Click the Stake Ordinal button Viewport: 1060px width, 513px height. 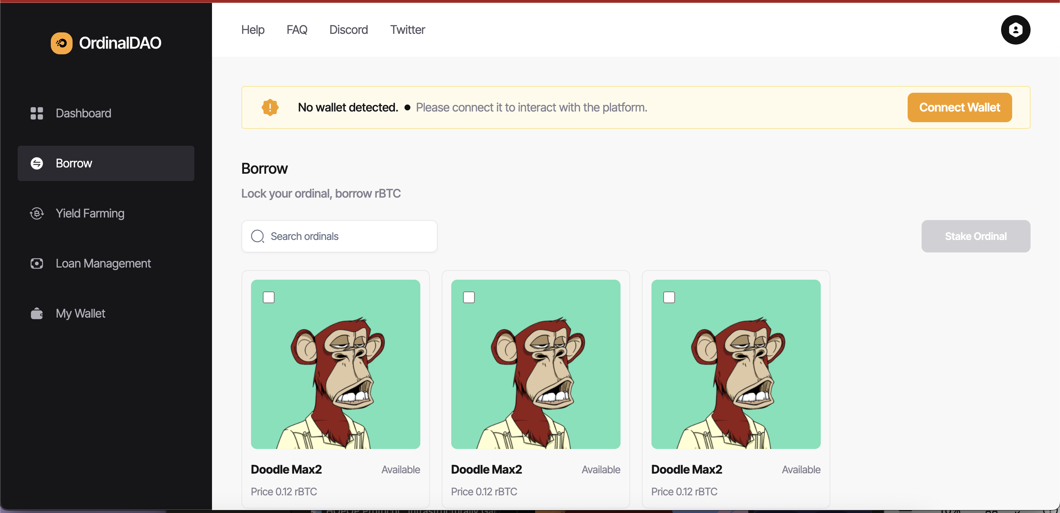(x=975, y=236)
